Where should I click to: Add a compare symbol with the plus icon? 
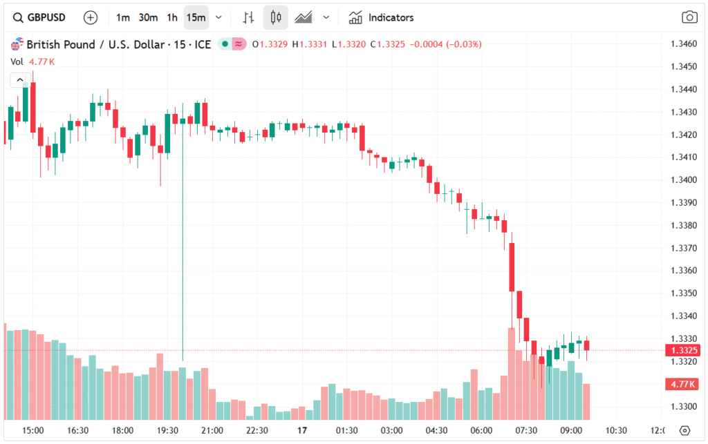pyautogui.click(x=91, y=17)
